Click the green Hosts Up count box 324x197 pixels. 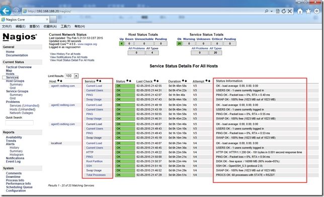point(122,44)
